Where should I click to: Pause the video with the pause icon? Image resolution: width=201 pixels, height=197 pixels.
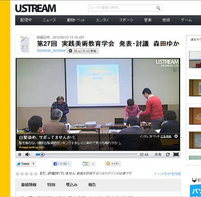coord(20,154)
